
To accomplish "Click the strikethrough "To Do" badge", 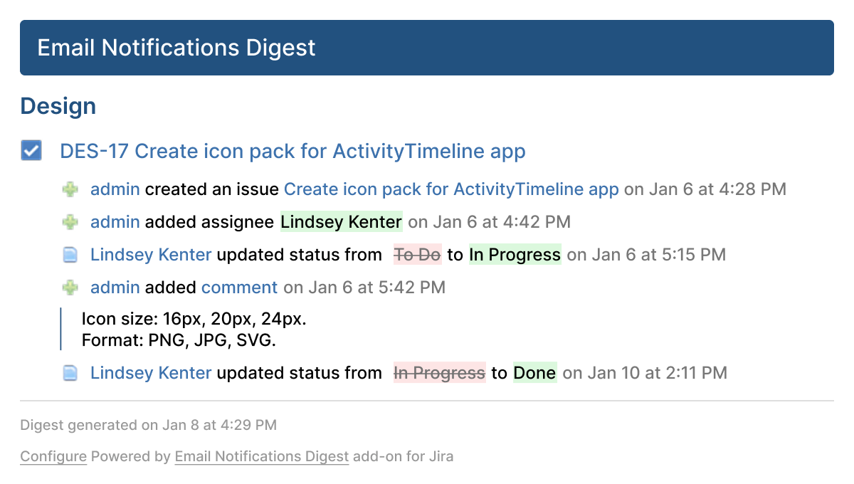I will [417, 254].
